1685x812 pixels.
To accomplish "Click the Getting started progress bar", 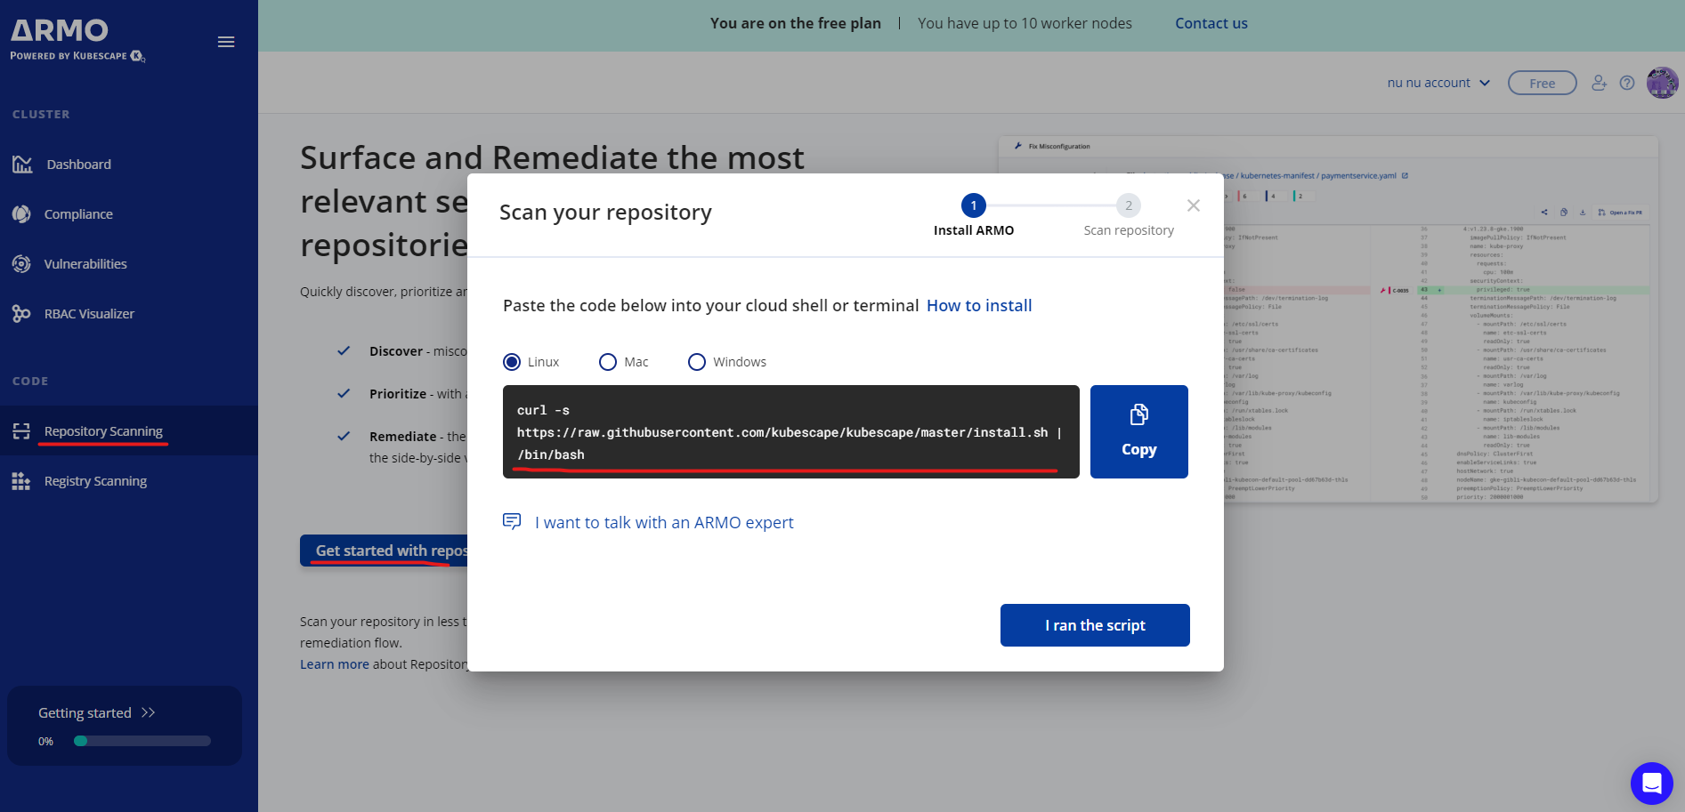I will coord(142,741).
